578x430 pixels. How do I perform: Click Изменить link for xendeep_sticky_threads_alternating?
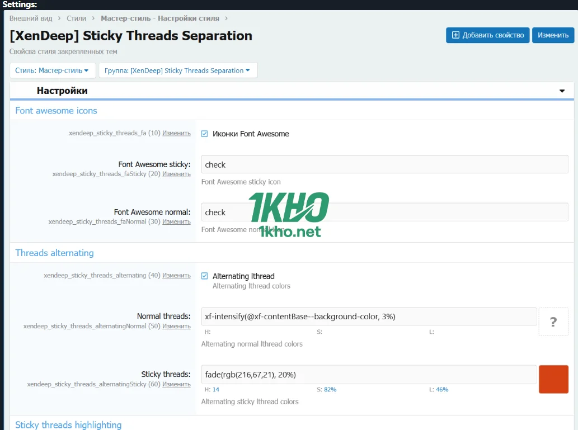(x=176, y=276)
